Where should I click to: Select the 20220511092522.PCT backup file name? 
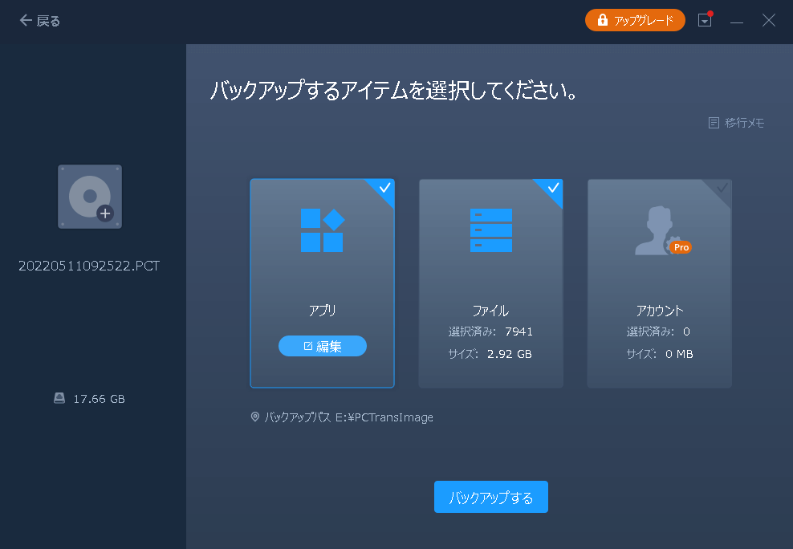(89, 266)
